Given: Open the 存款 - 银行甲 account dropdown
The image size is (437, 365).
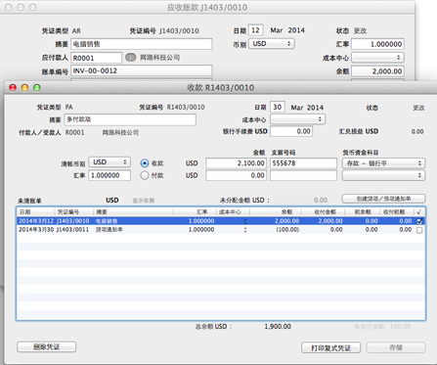Looking at the screenshot, I should point(383,163).
